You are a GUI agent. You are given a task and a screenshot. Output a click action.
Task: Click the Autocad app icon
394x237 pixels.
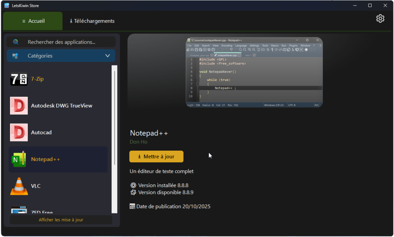19,133
